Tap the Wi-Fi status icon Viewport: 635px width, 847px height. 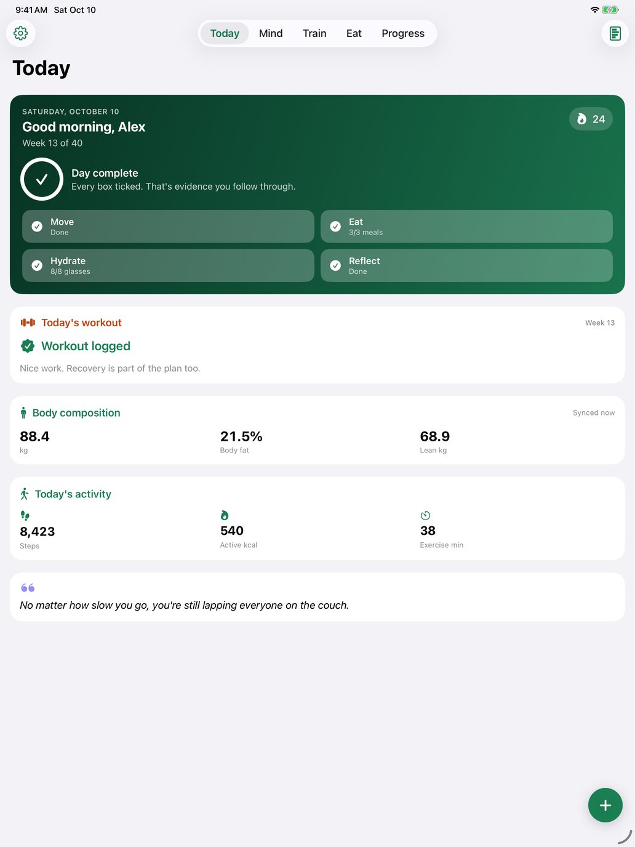pos(594,10)
